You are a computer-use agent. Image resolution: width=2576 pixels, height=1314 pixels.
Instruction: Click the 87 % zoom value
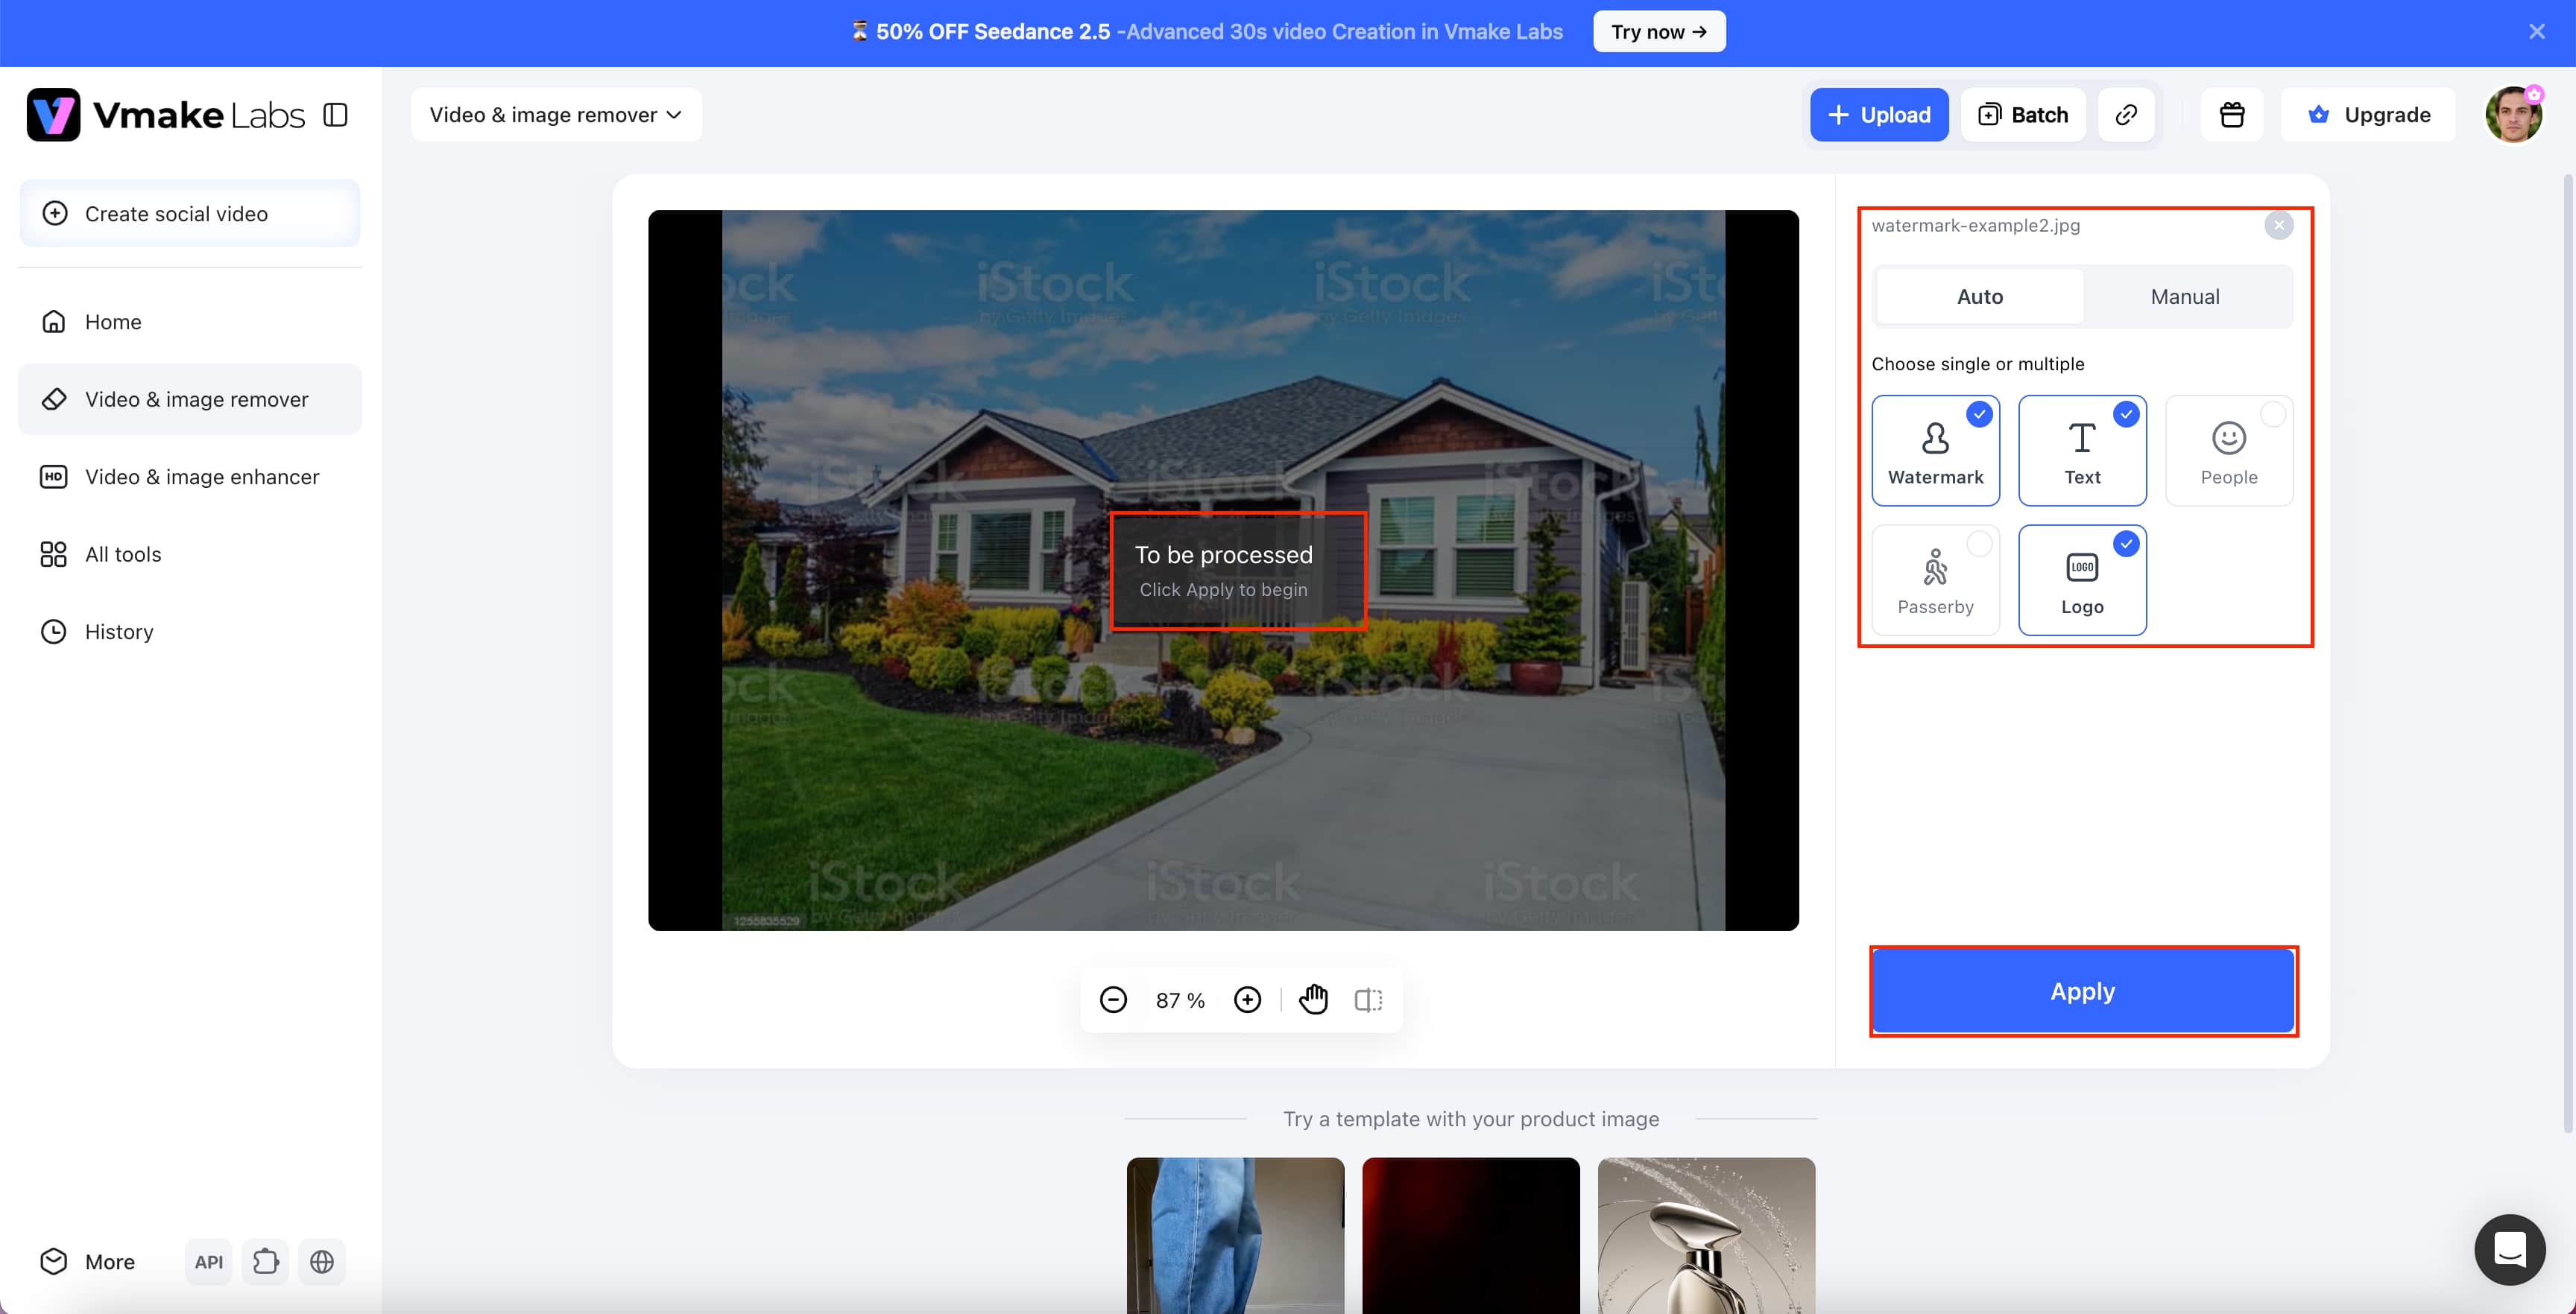pos(1181,1001)
